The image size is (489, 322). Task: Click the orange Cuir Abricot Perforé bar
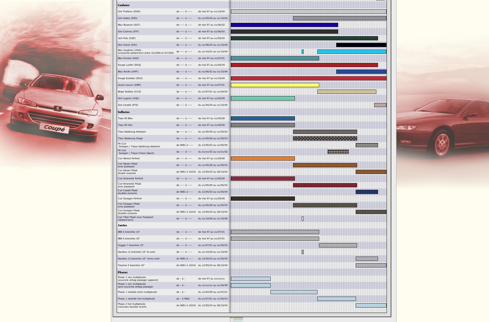click(x=263, y=159)
